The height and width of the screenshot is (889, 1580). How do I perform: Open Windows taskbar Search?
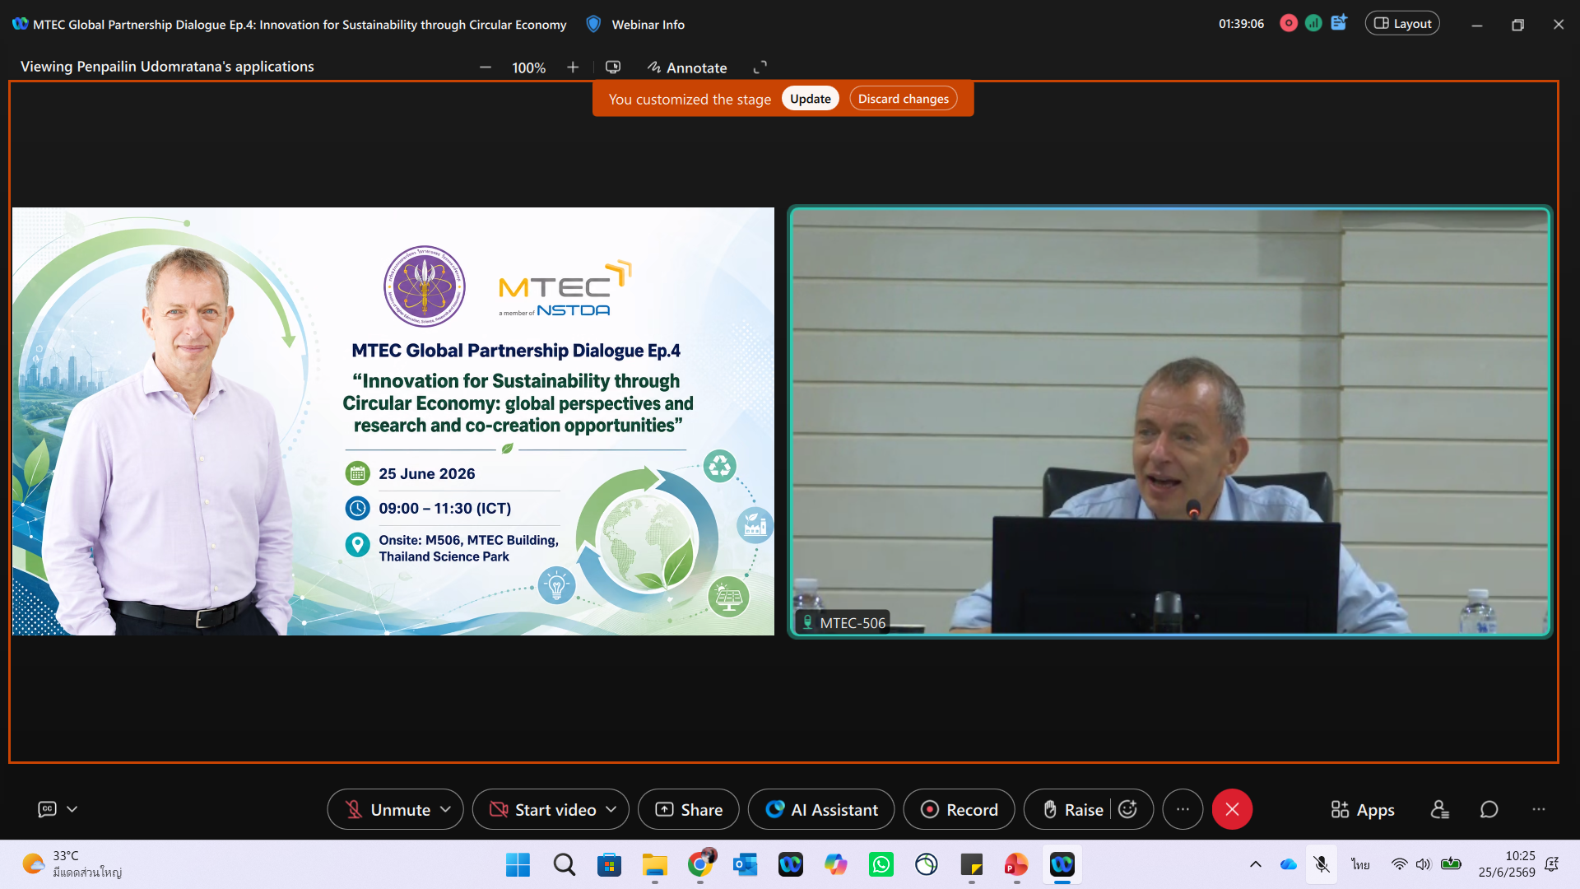[564, 865]
